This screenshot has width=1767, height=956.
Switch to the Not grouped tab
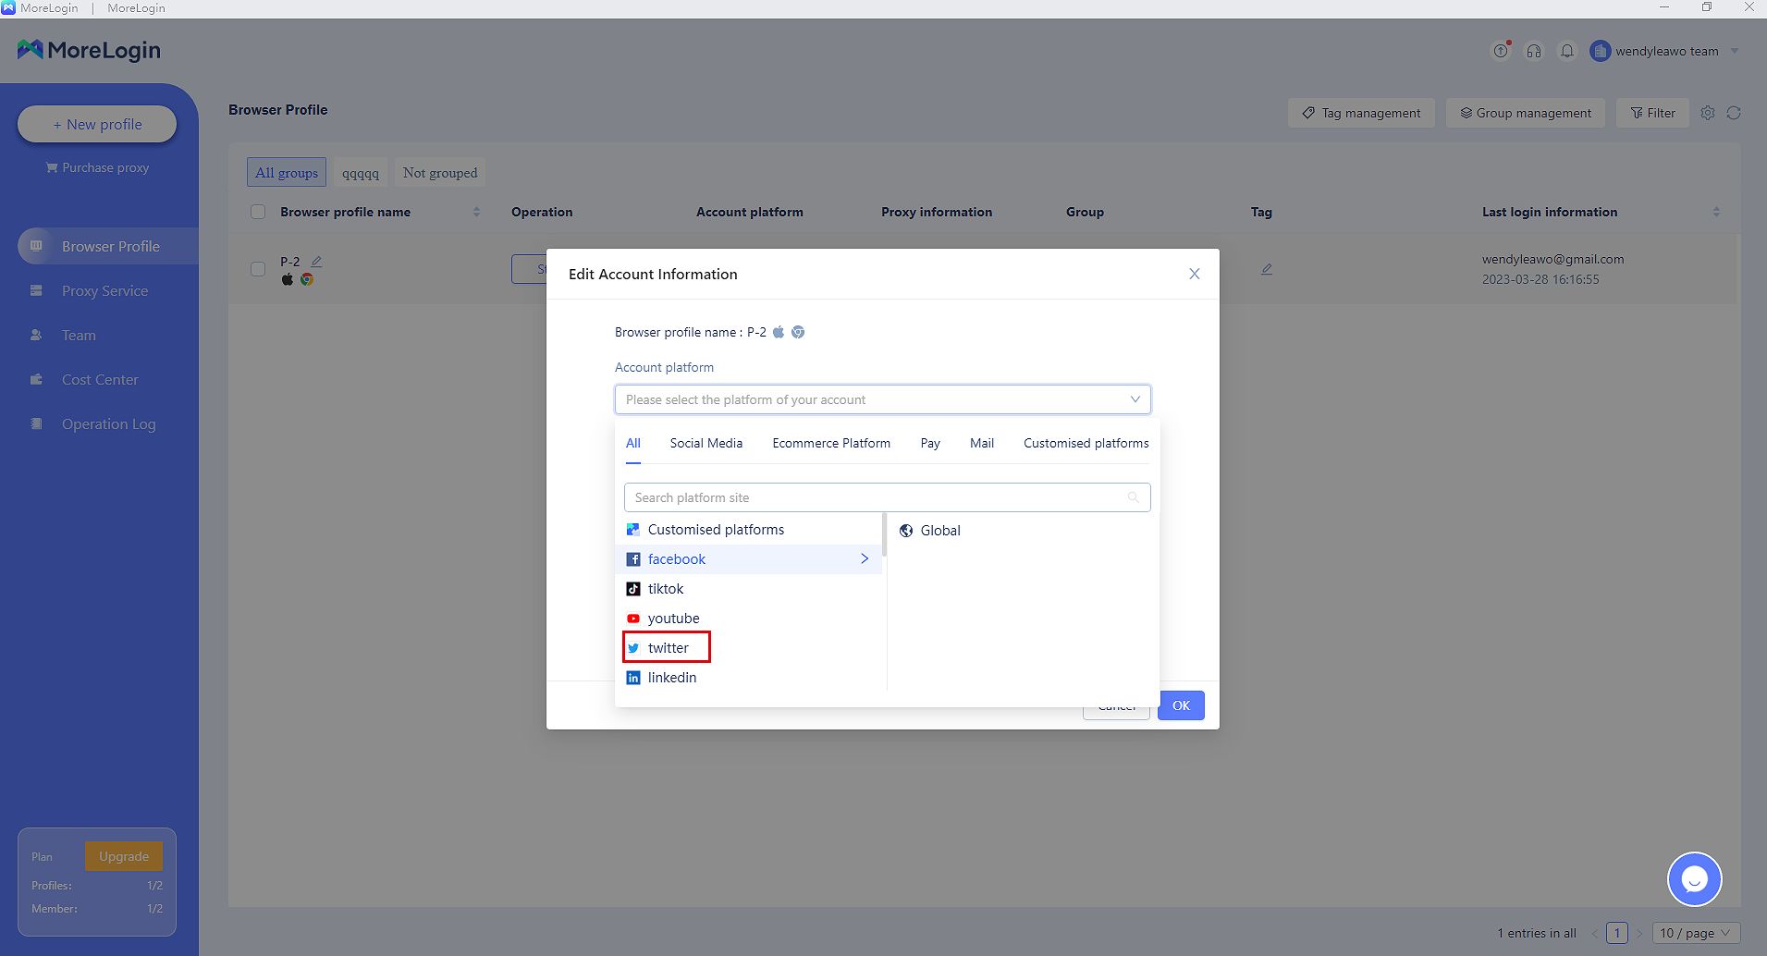[x=440, y=172]
